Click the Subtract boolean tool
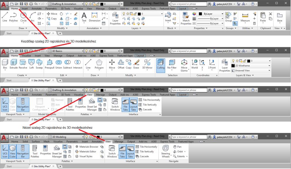 (67, 64)
